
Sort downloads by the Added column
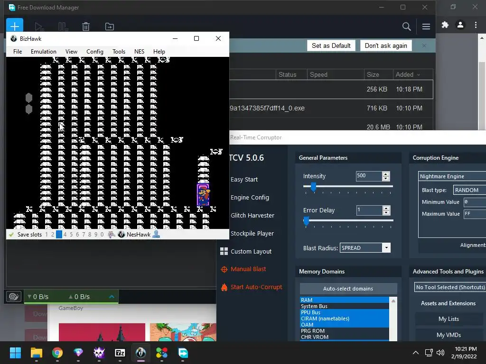pos(408,74)
